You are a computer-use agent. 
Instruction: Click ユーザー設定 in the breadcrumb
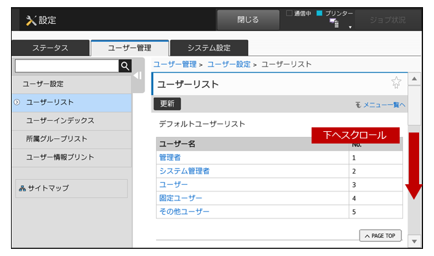click(229, 65)
